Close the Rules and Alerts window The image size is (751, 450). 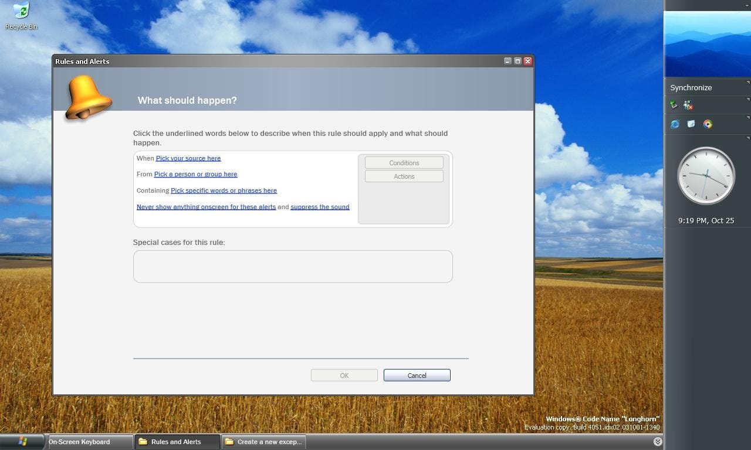527,61
